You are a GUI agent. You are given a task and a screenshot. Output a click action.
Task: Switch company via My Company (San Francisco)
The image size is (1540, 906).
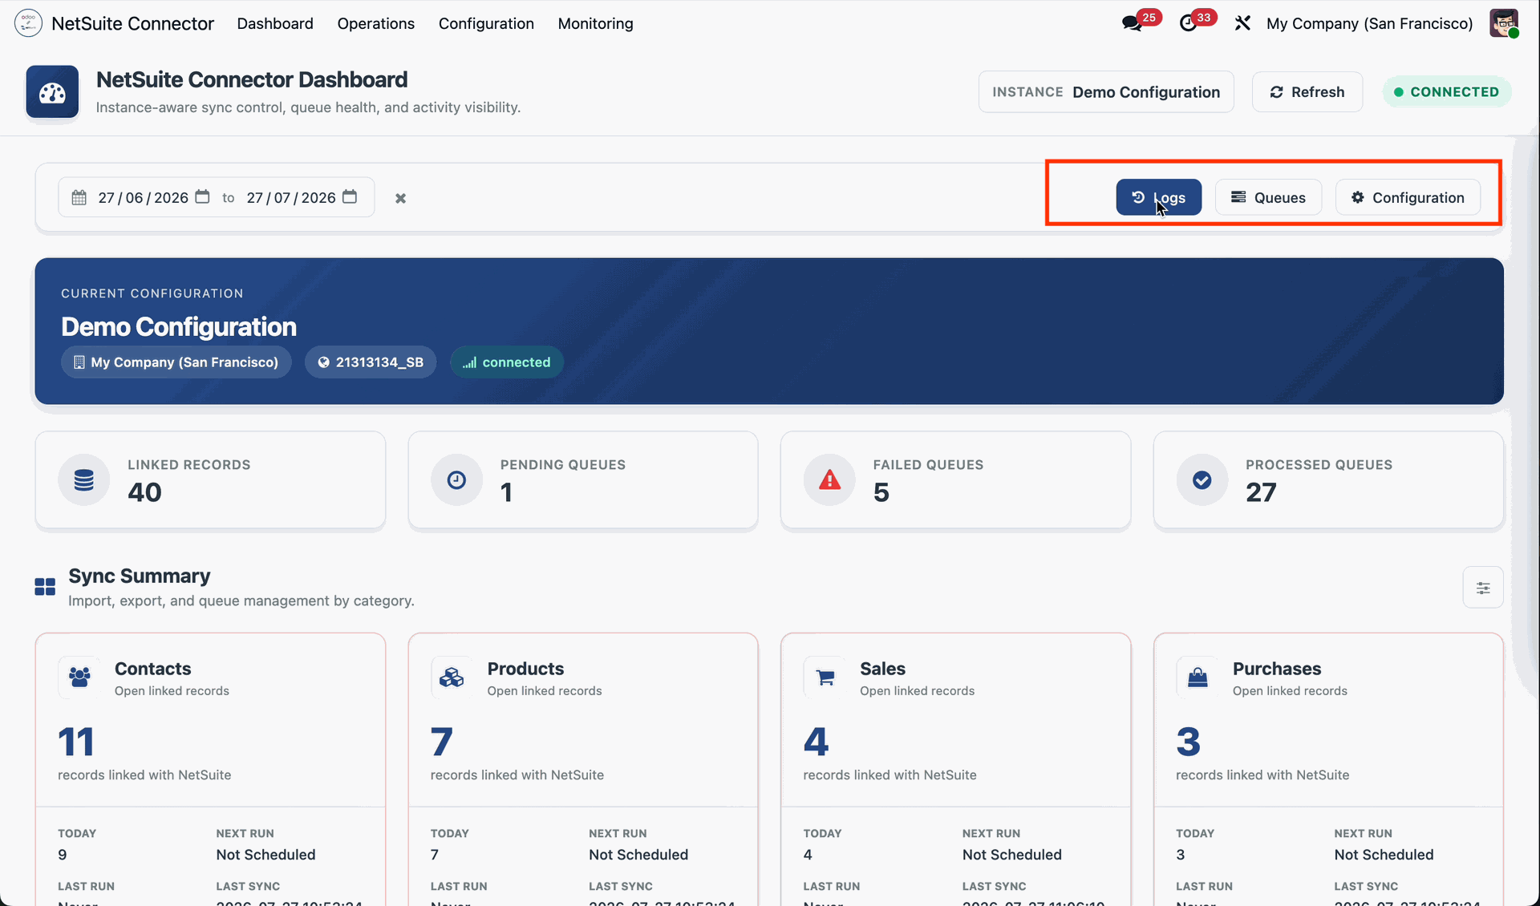click(1370, 23)
